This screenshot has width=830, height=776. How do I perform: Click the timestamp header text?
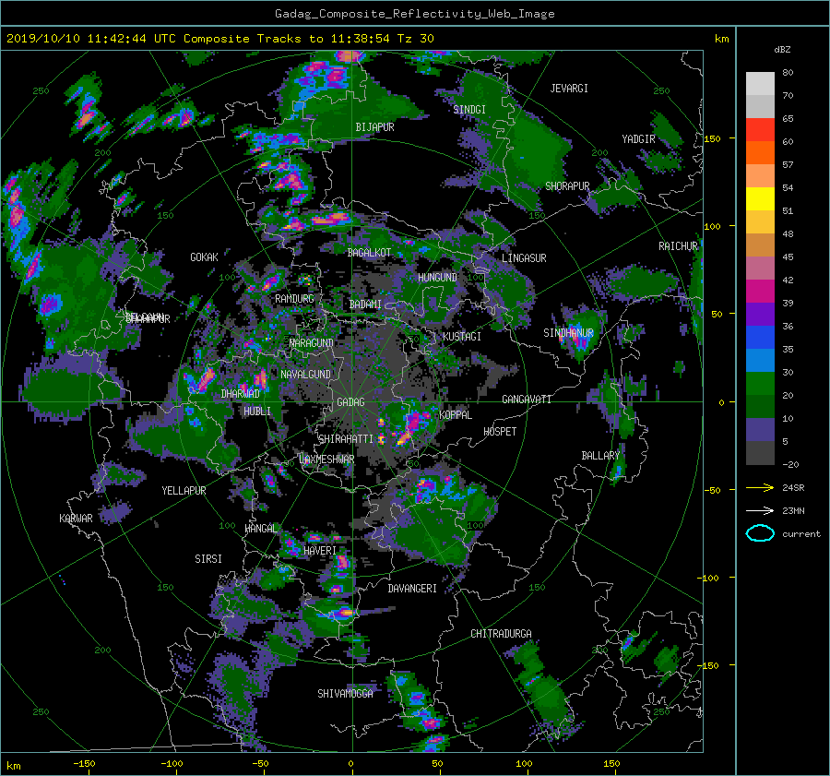coord(220,39)
